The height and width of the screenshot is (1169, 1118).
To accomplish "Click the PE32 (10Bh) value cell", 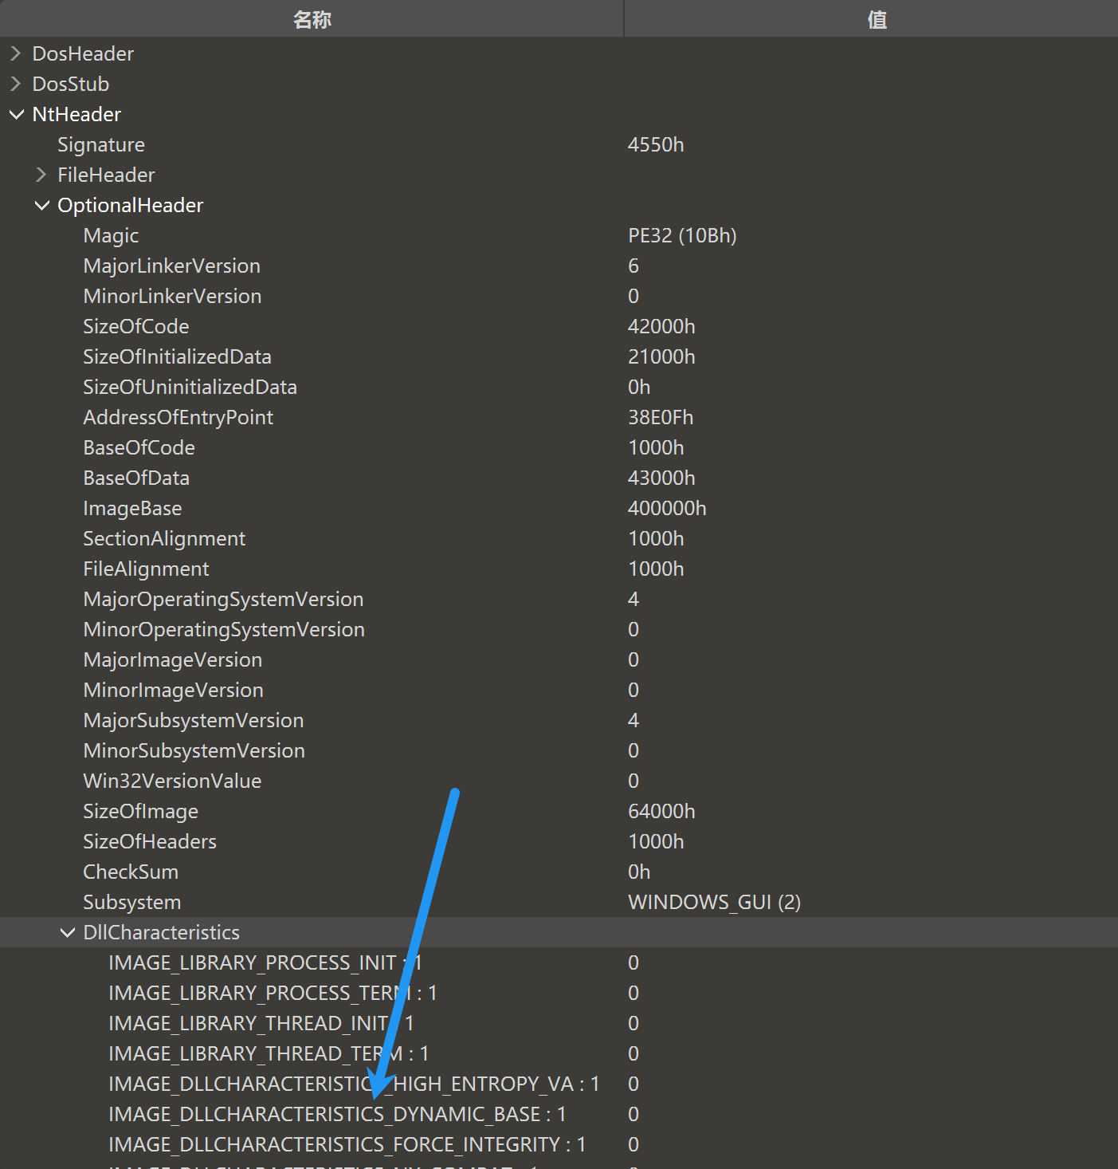I will click(682, 235).
